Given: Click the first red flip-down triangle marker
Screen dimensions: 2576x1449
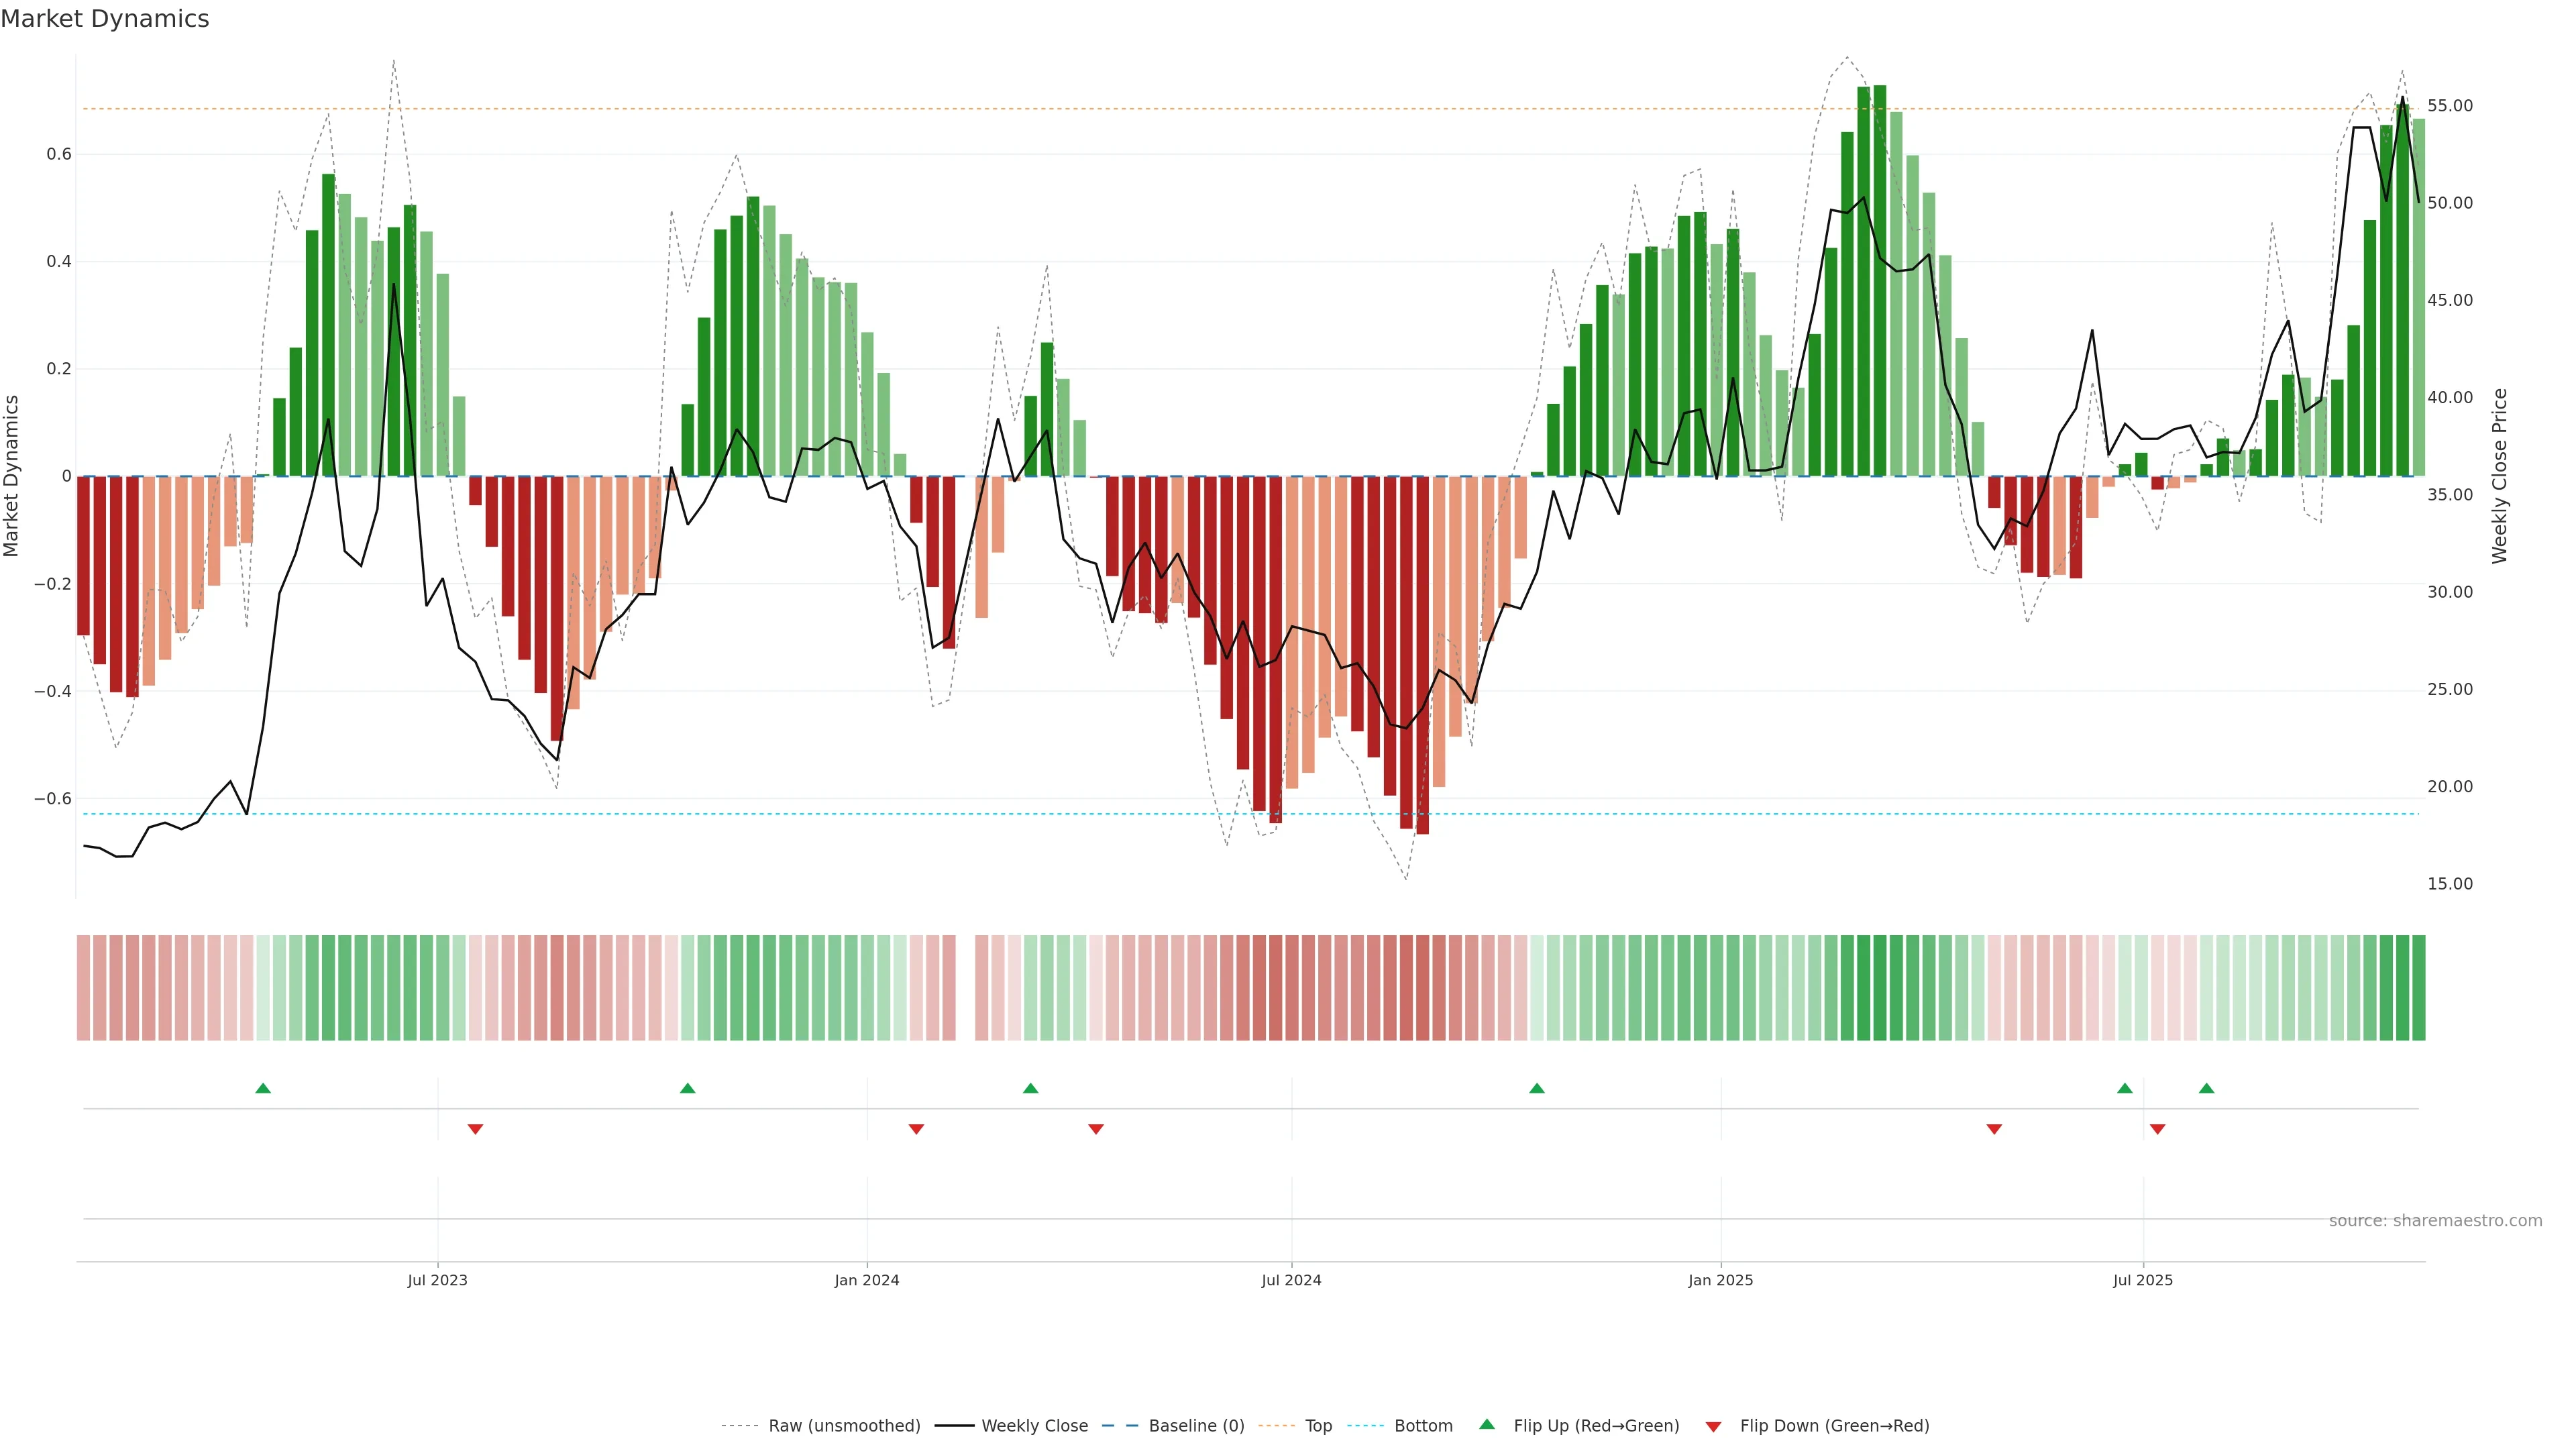Looking at the screenshot, I should 475,1129.
